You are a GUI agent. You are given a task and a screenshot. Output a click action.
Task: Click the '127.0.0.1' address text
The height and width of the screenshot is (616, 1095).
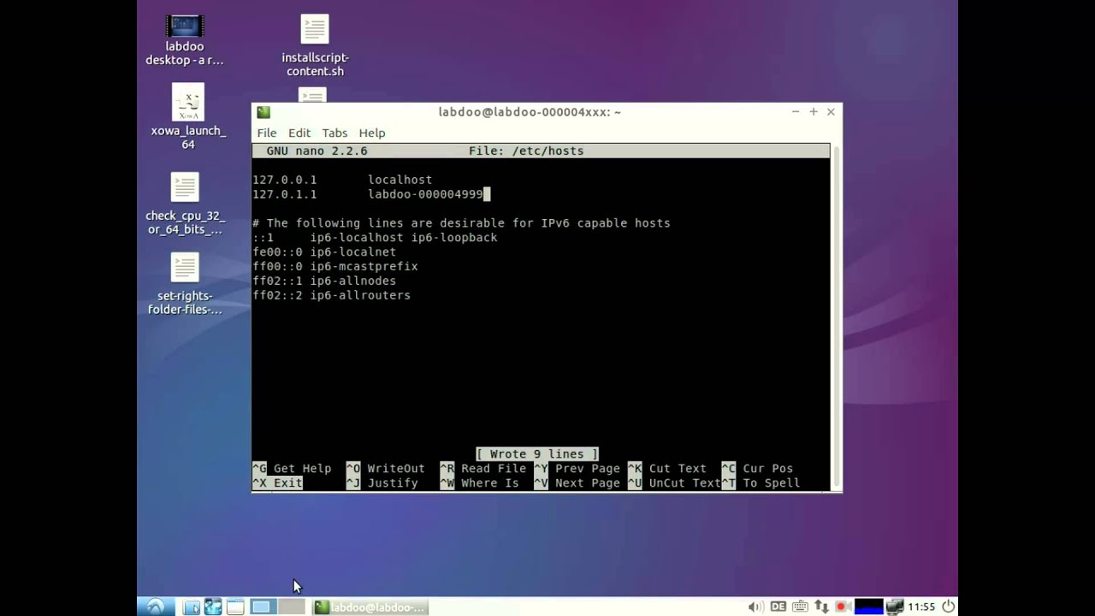284,180
